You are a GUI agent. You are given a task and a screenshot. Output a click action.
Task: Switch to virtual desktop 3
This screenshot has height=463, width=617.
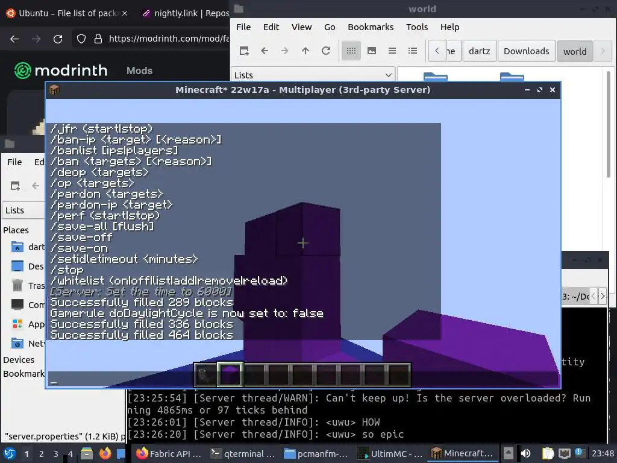pyautogui.click(x=55, y=454)
